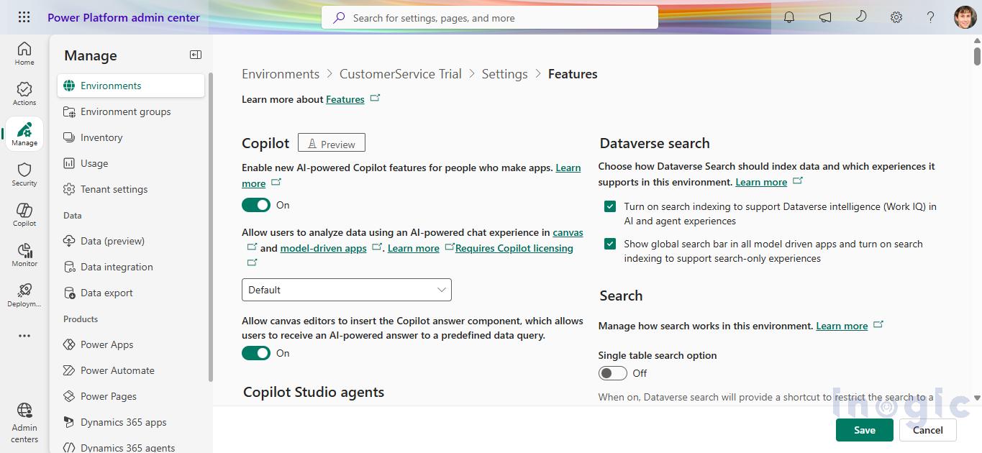The height and width of the screenshot is (453, 982).
Task: Click scroll down arrow on page scrollbar
Action: pos(977,397)
